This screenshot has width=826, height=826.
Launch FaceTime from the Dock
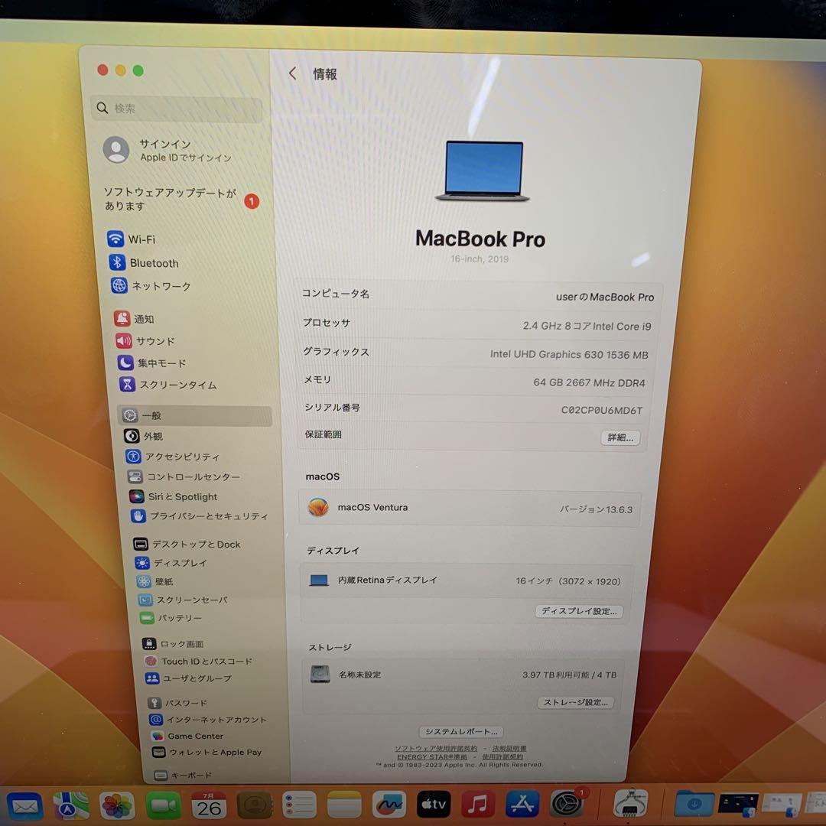(x=164, y=805)
